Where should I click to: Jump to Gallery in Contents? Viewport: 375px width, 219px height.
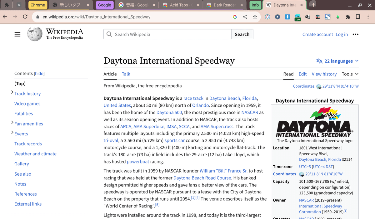pos(22,164)
